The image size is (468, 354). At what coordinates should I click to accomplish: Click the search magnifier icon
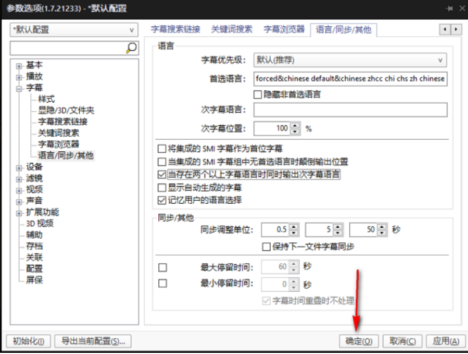[131, 48]
